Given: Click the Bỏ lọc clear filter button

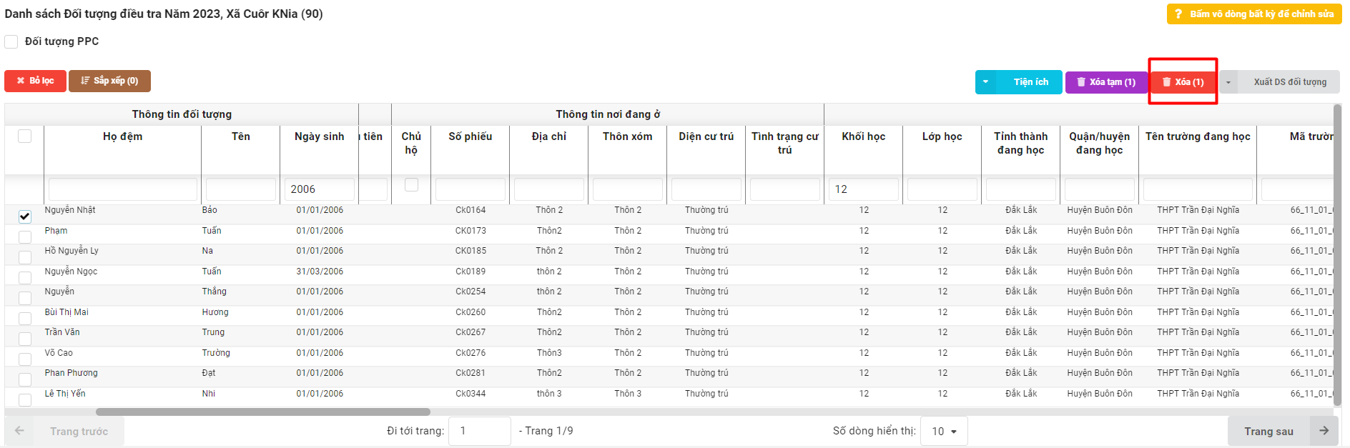Looking at the screenshot, I should click(x=35, y=81).
